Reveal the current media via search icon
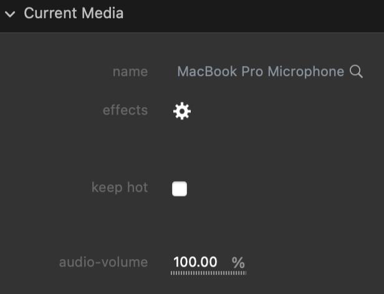Viewport: 384px width, 294px height. (356, 72)
